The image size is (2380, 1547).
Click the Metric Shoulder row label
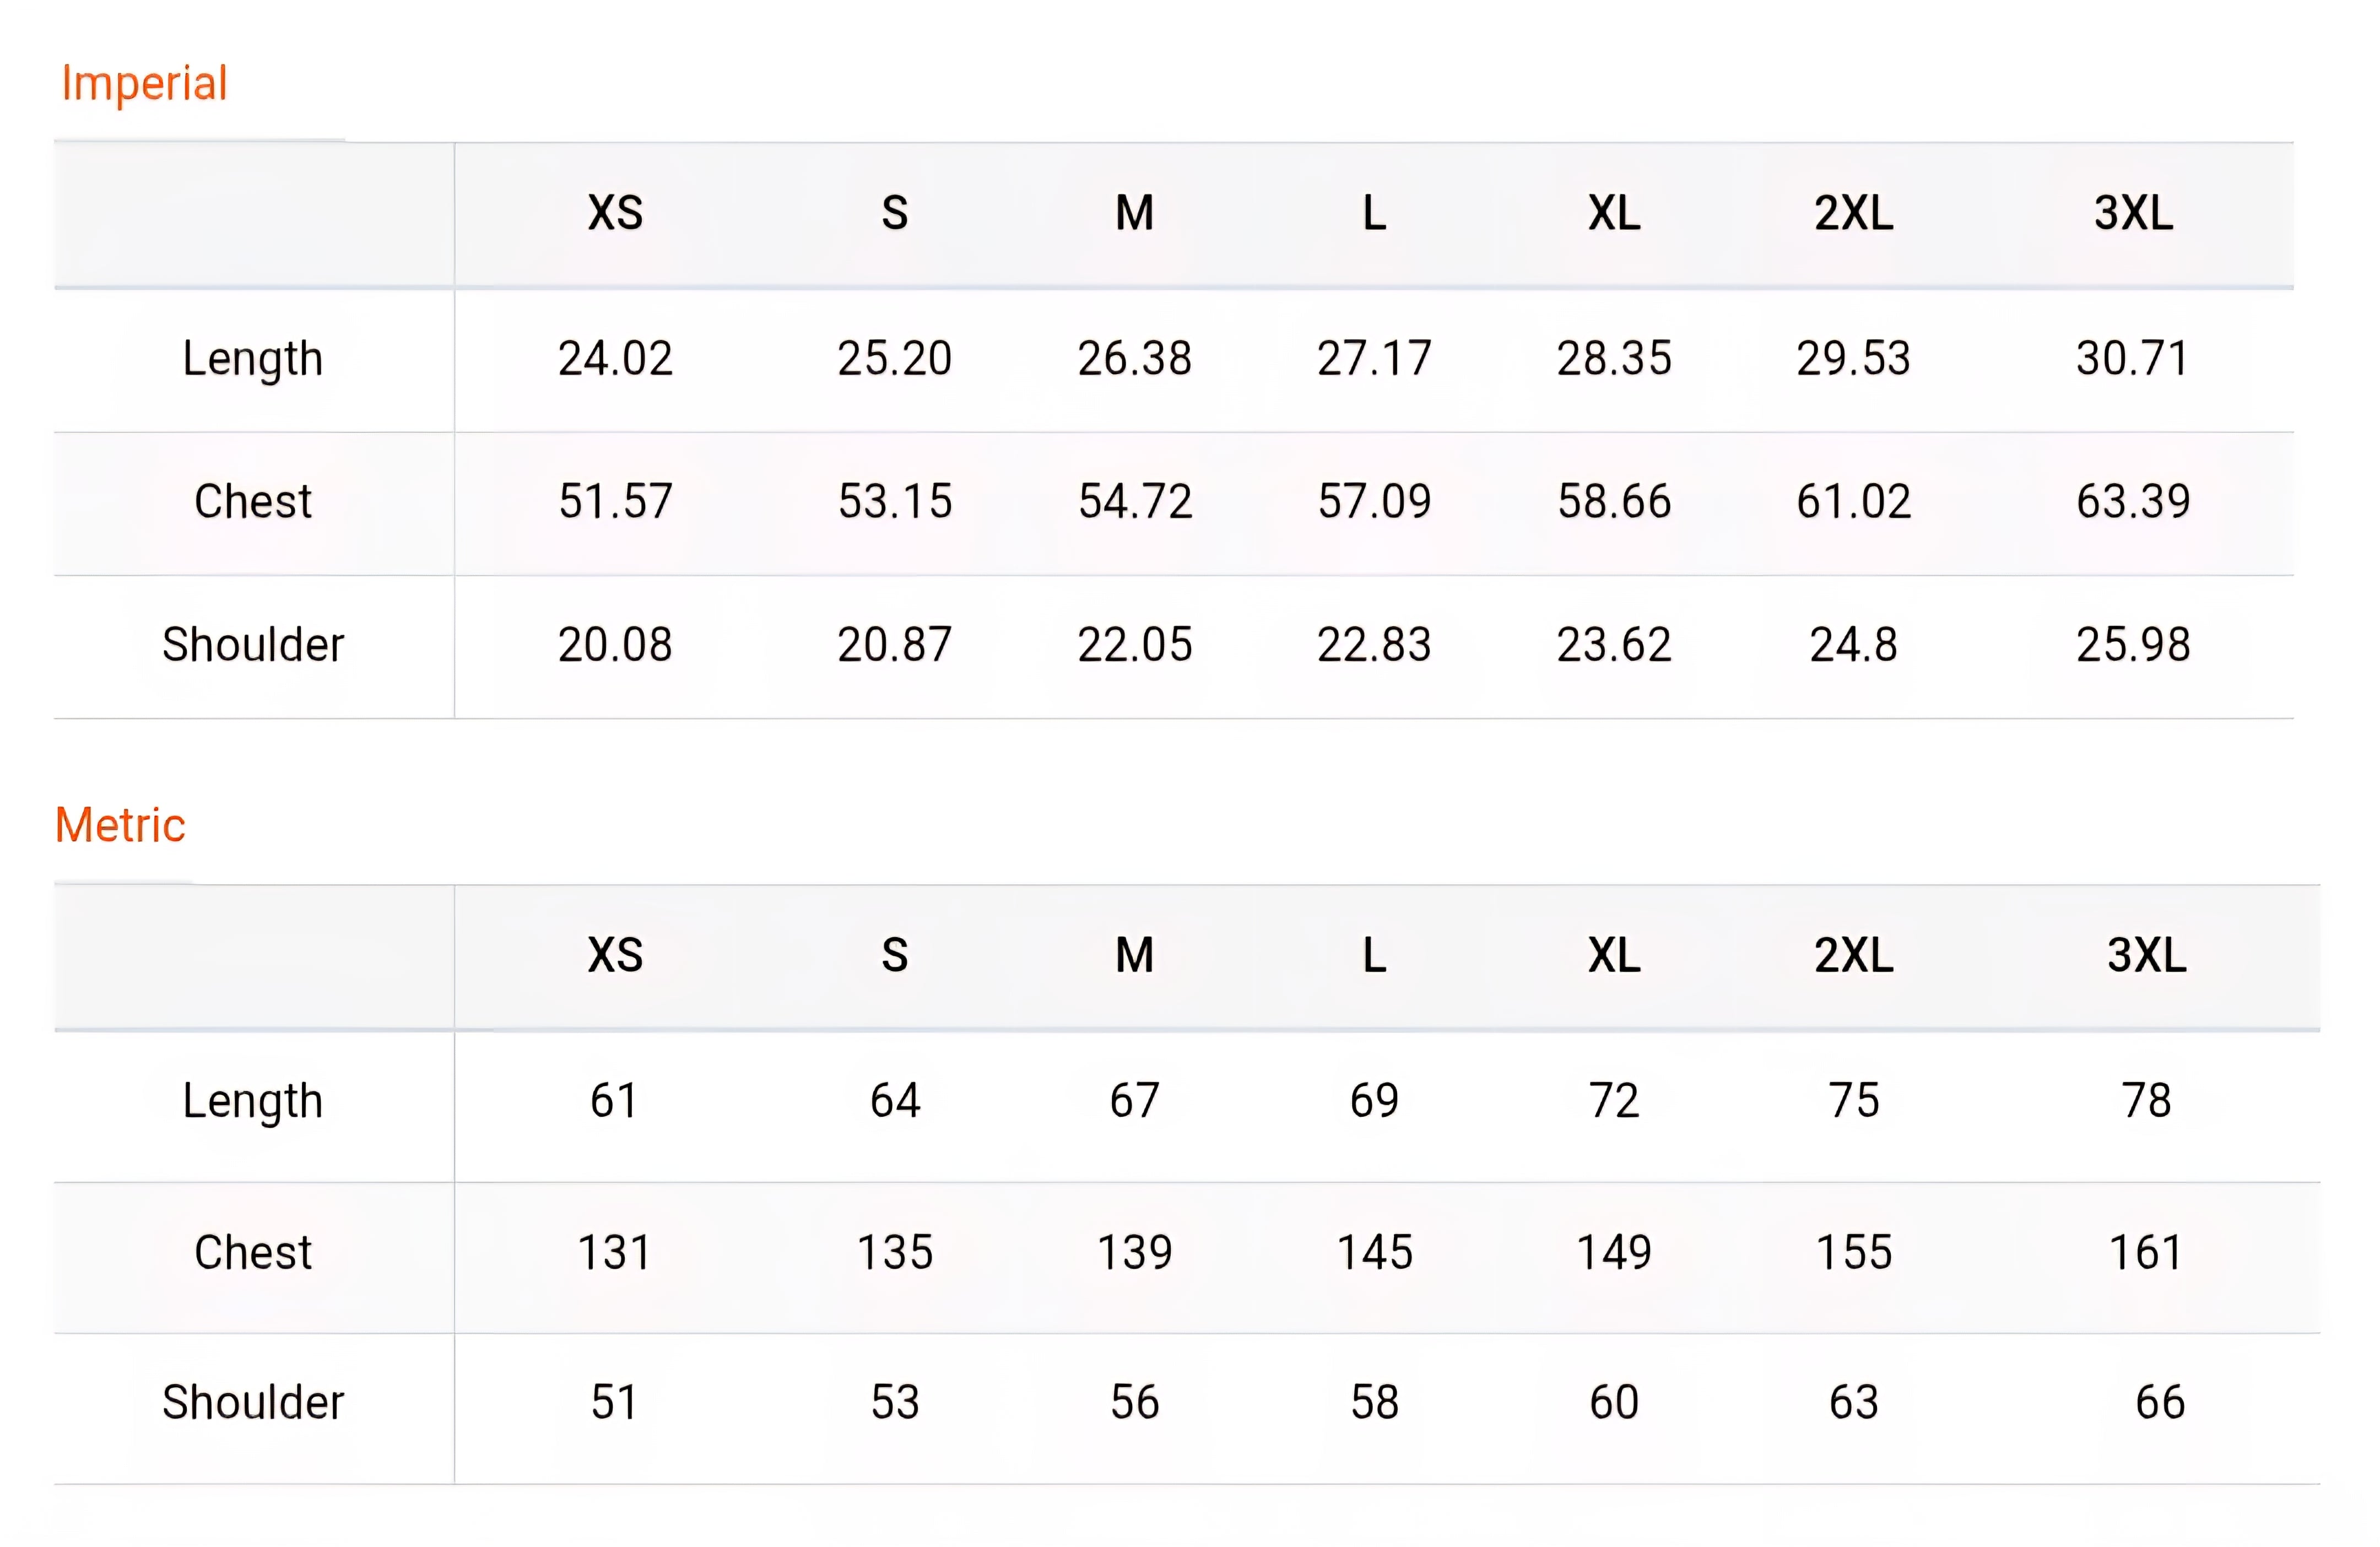pos(253,1402)
